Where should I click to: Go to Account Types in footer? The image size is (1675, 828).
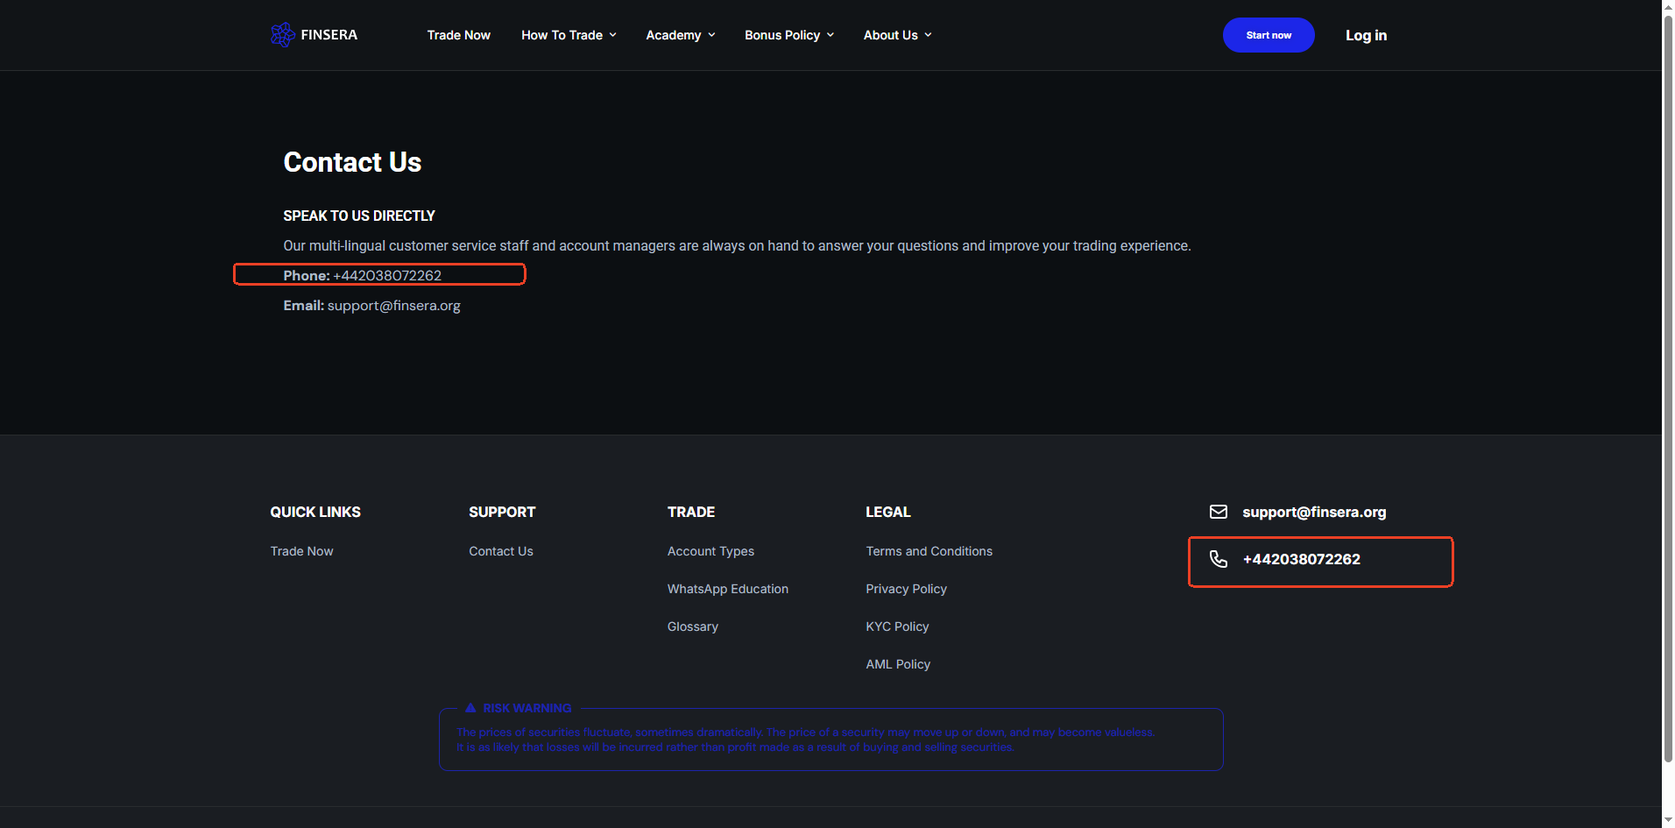pos(710,551)
